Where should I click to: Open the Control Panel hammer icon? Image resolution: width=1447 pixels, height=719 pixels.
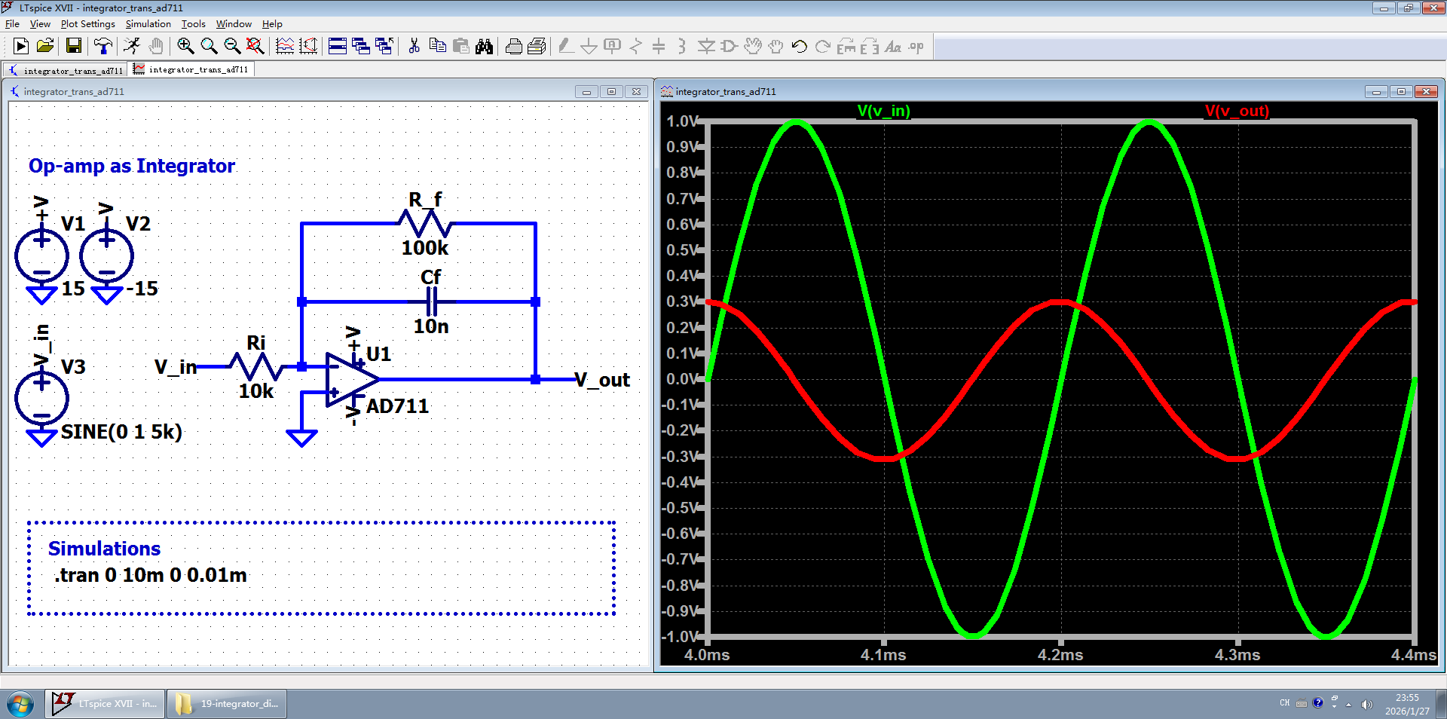pyautogui.click(x=103, y=47)
